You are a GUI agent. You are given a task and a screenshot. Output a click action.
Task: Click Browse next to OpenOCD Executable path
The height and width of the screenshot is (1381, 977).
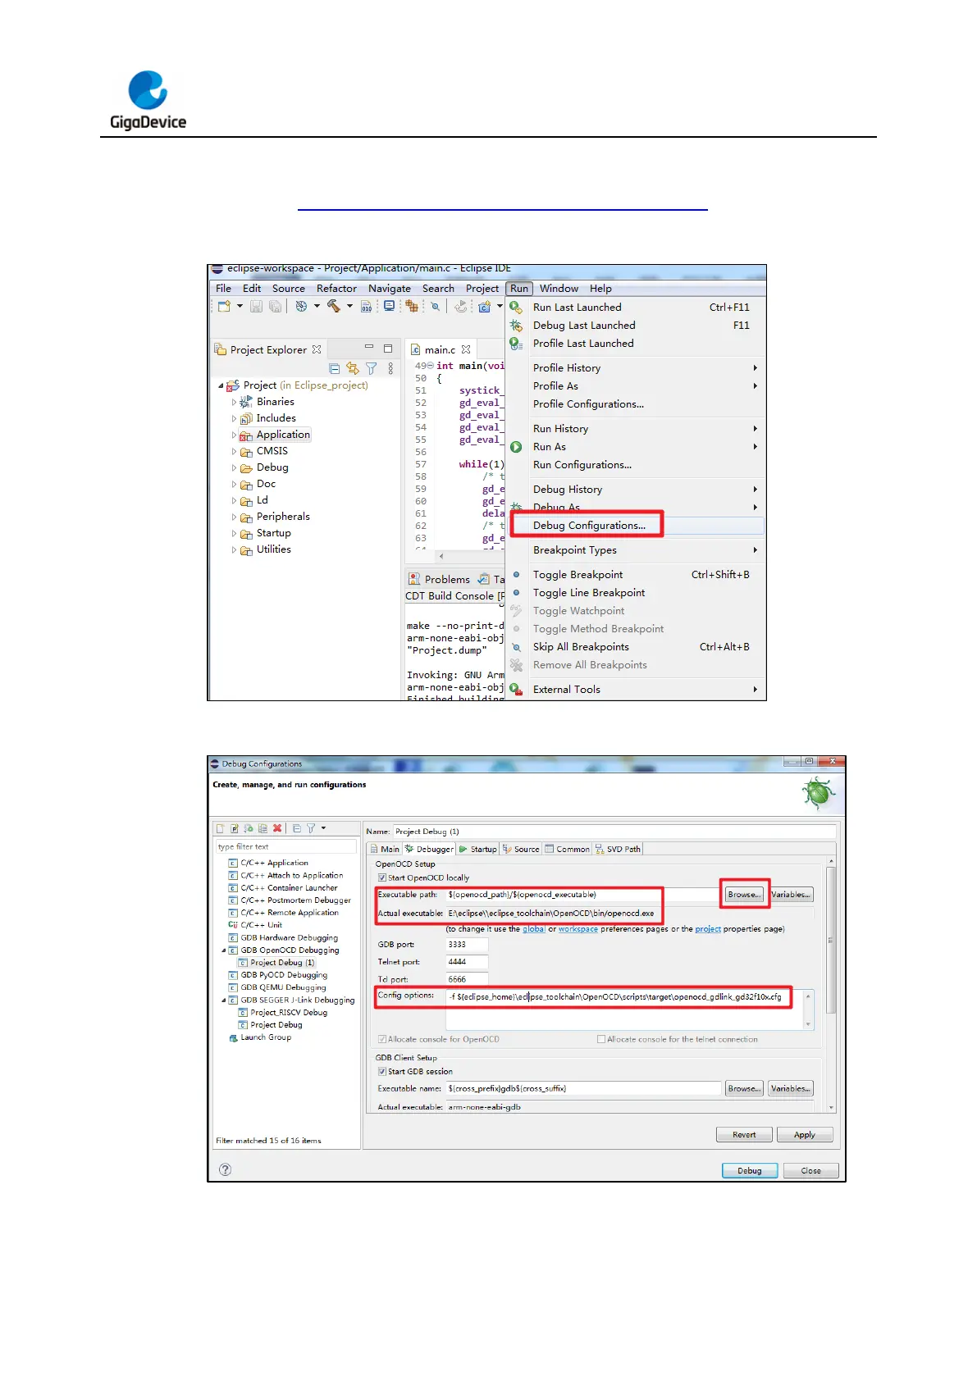(x=744, y=895)
